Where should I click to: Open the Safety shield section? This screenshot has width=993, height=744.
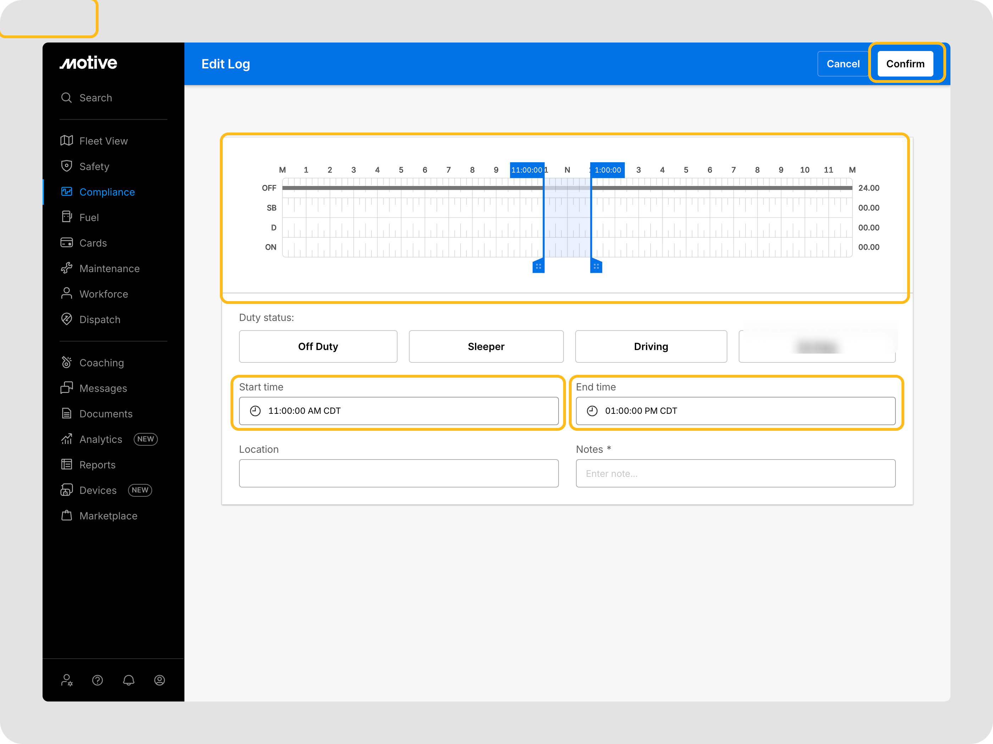click(x=94, y=167)
